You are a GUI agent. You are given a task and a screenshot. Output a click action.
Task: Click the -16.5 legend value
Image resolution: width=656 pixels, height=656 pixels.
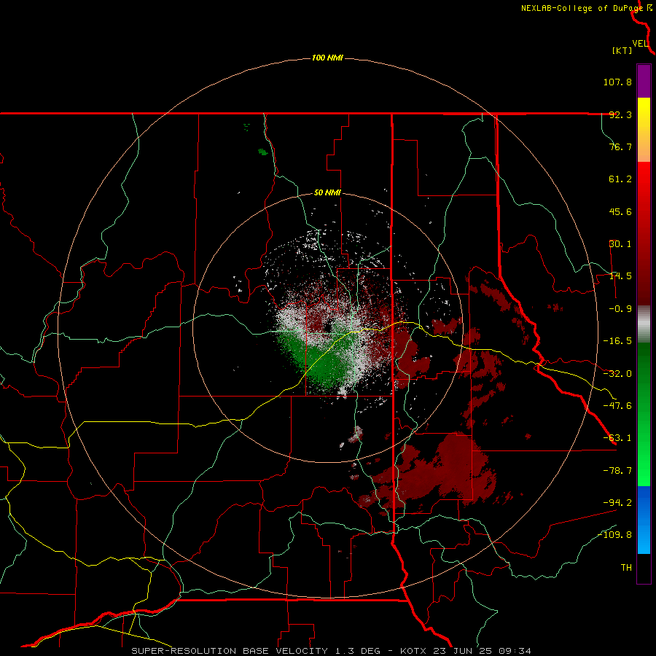[617, 341]
